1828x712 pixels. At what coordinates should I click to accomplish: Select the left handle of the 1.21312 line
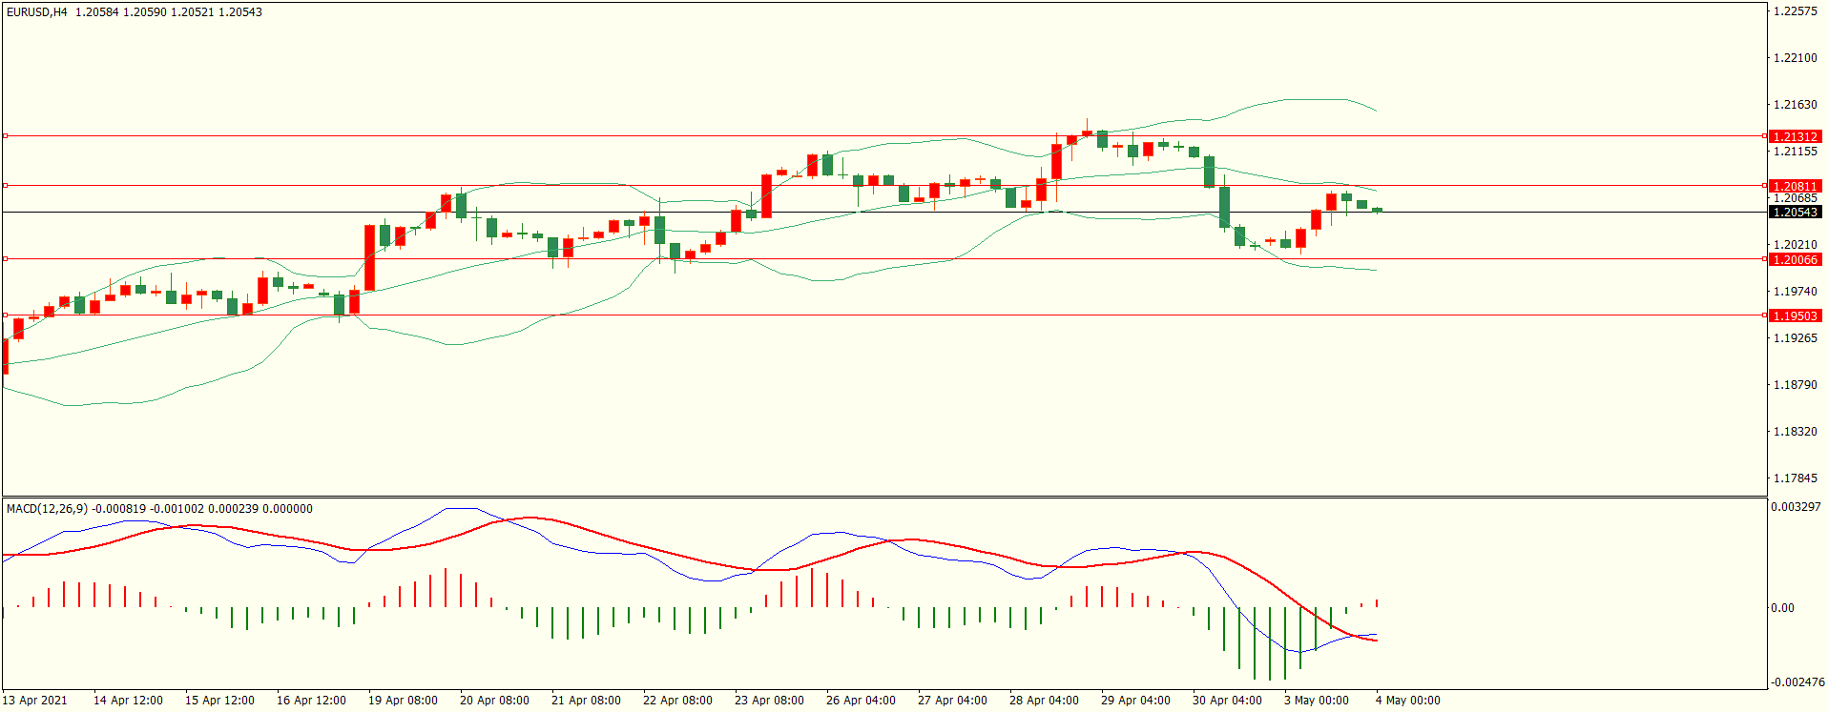coord(5,136)
